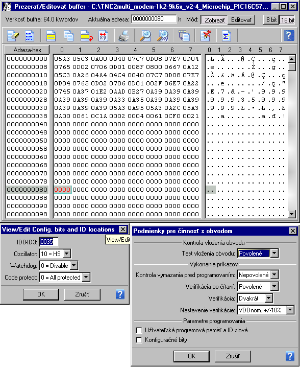The height and width of the screenshot is (367, 300).
Task: Close the View/Edit Config bits dialog
Action: (123, 230)
